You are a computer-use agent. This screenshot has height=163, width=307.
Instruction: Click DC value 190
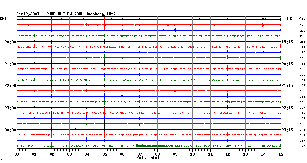tap(303, 108)
